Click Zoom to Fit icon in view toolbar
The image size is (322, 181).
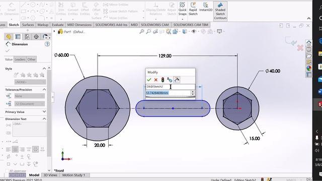pyautogui.click(x=142, y=31)
